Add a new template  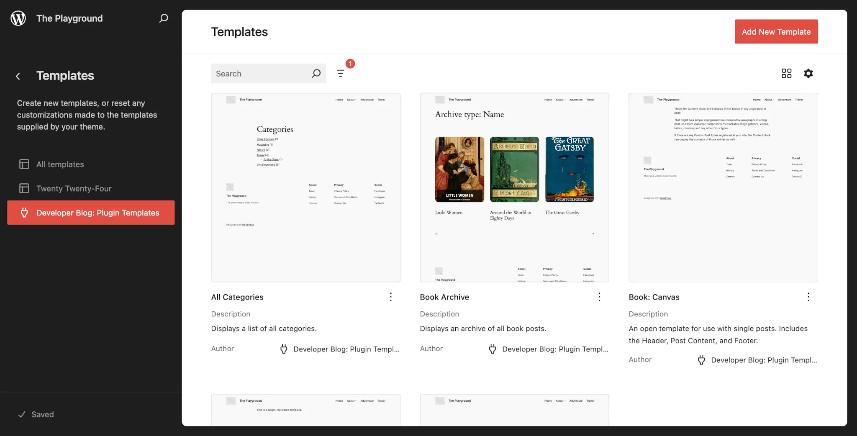[776, 31]
